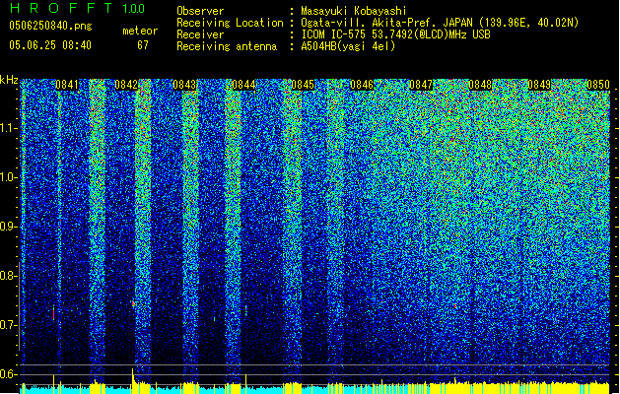Select the 0847 time marker
This screenshot has width=620, height=394.
pyautogui.click(x=421, y=86)
